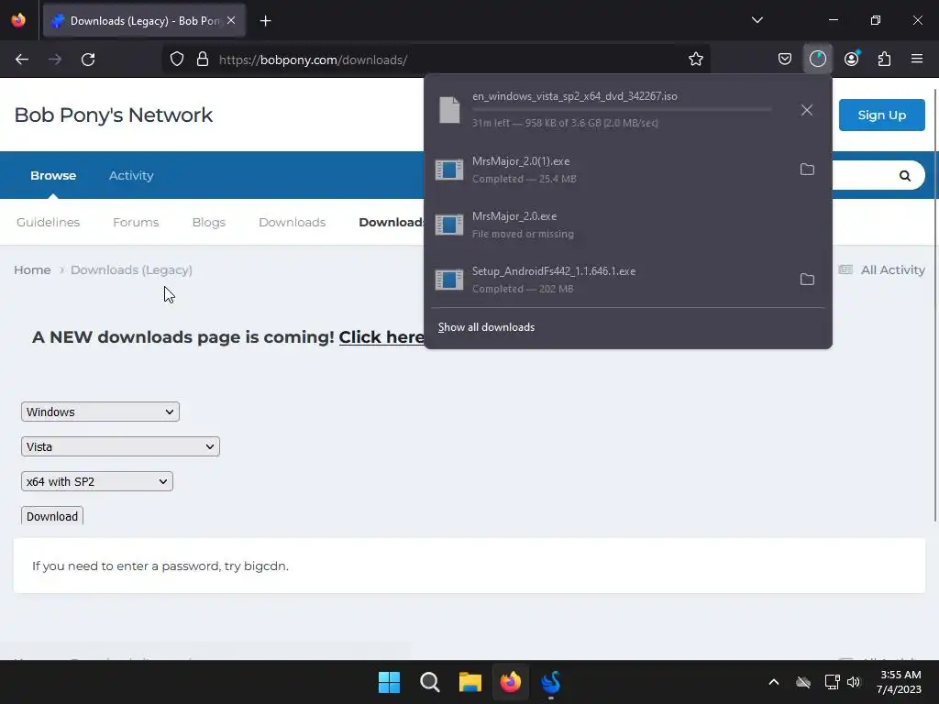Click the site search magnifier icon

[x=904, y=175]
